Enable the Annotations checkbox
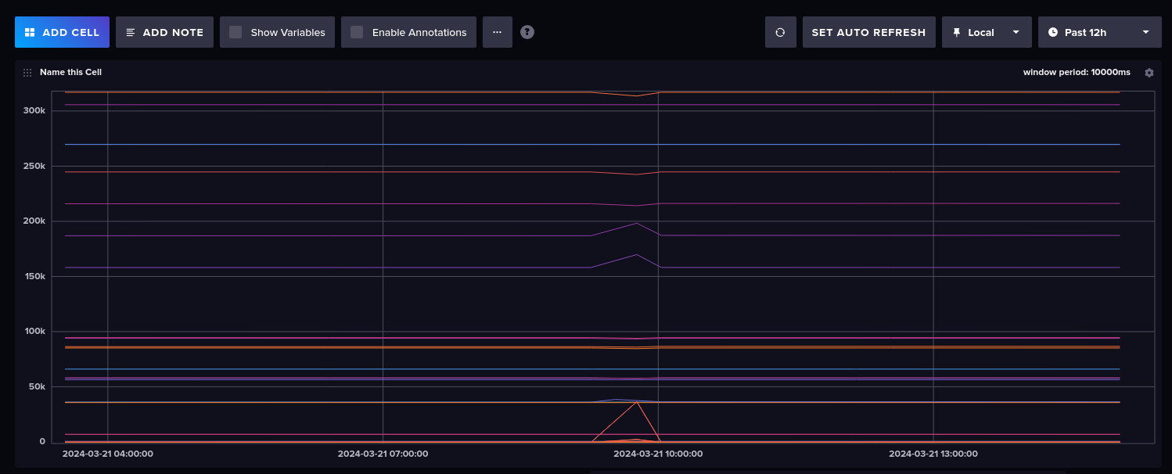Image resolution: width=1172 pixels, height=474 pixels. pyautogui.click(x=357, y=33)
